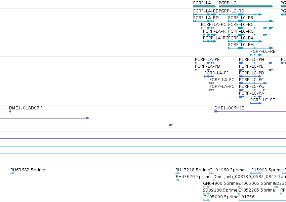Click the EK065005.5prime EST
This screenshot has height=202, width=286.
coord(240,187)
